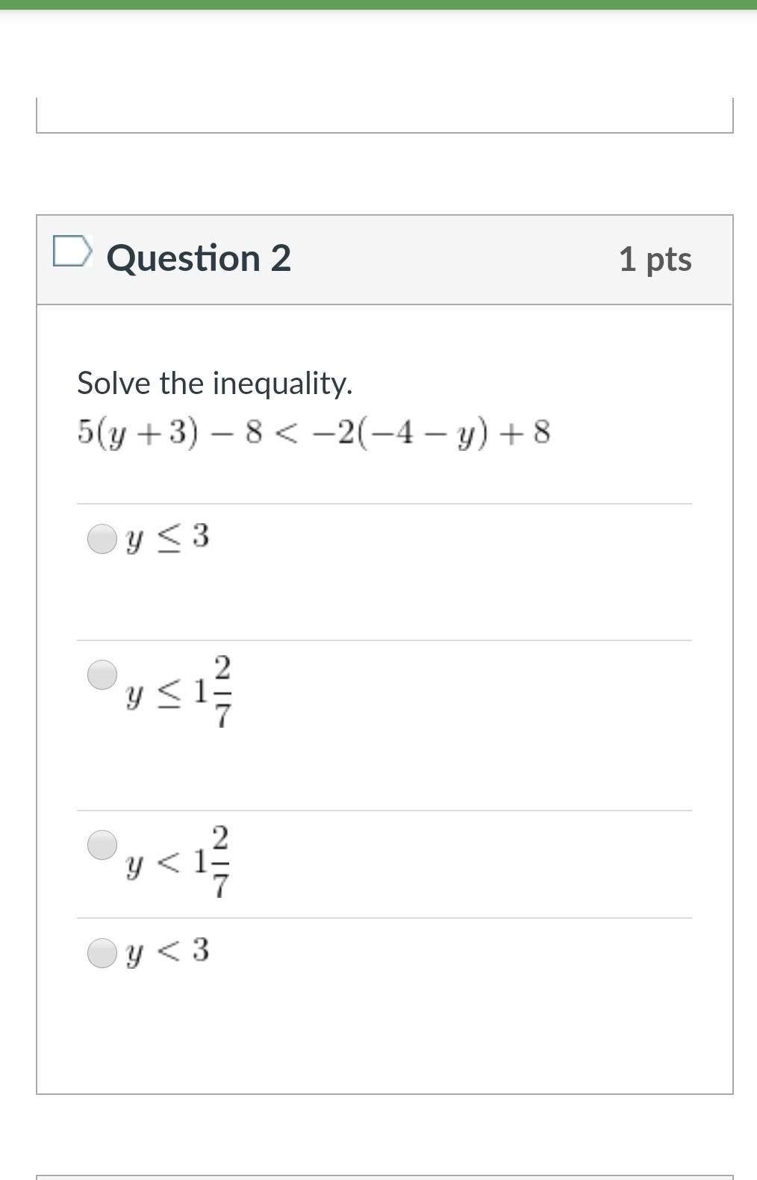Click the Question 2 heading
This screenshot has width=757, height=1180.
(199, 258)
